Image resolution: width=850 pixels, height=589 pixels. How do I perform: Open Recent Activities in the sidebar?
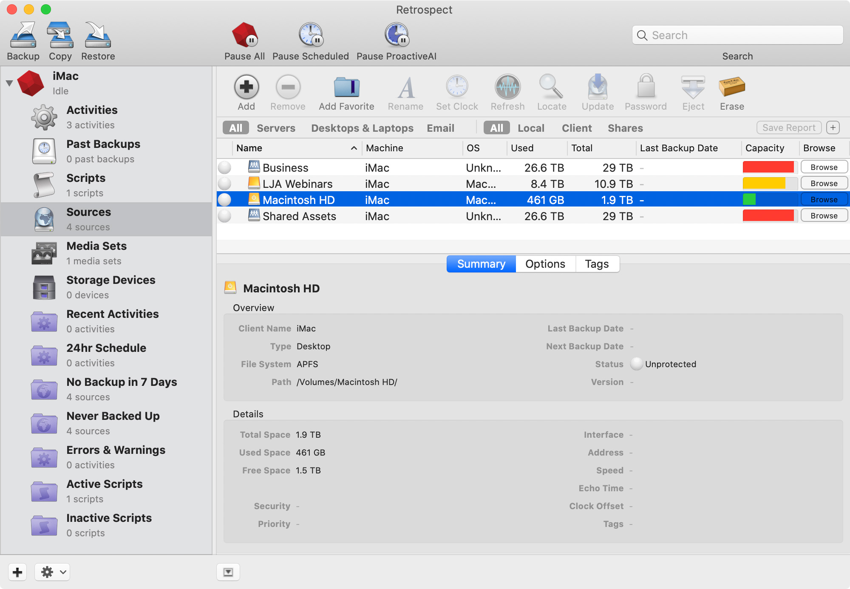pyautogui.click(x=106, y=321)
